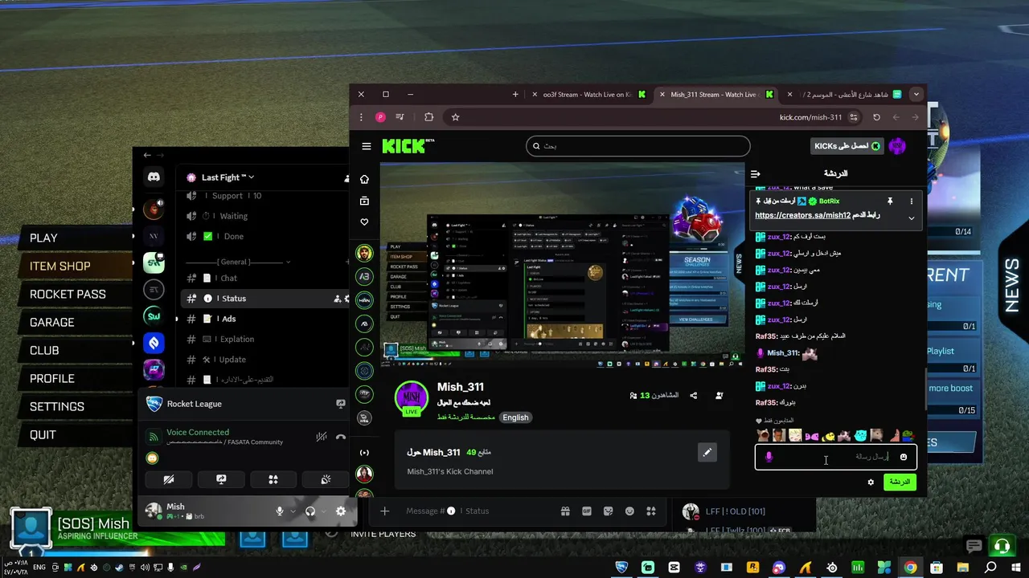The width and height of the screenshot is (1029, 578).
Task: Click the KICK logo
Action: coord(407,146)
